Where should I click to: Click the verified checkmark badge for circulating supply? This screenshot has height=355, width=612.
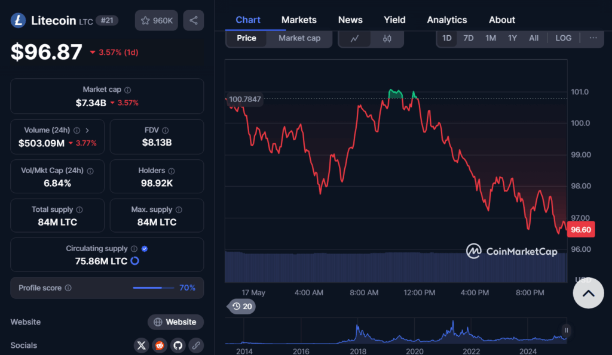coord(145,249)
